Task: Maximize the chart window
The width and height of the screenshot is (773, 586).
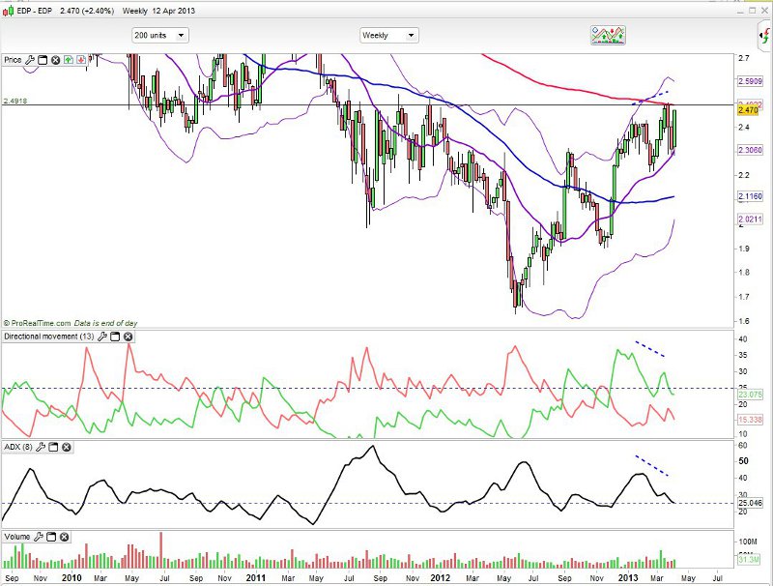Action: [753, 11]
